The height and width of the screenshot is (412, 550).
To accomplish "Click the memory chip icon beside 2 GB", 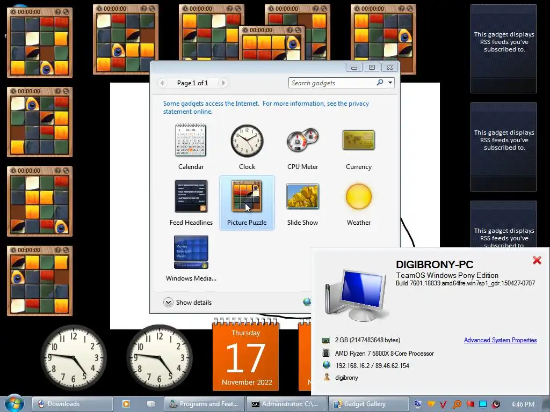I will coord(326,340).
